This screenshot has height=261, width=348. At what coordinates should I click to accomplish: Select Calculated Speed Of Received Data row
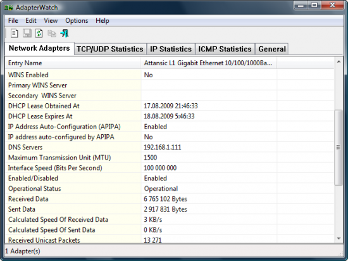coord(170,219)
